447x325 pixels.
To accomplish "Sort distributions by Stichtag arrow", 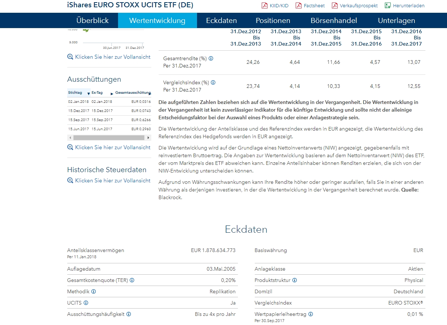I will 88,94.
